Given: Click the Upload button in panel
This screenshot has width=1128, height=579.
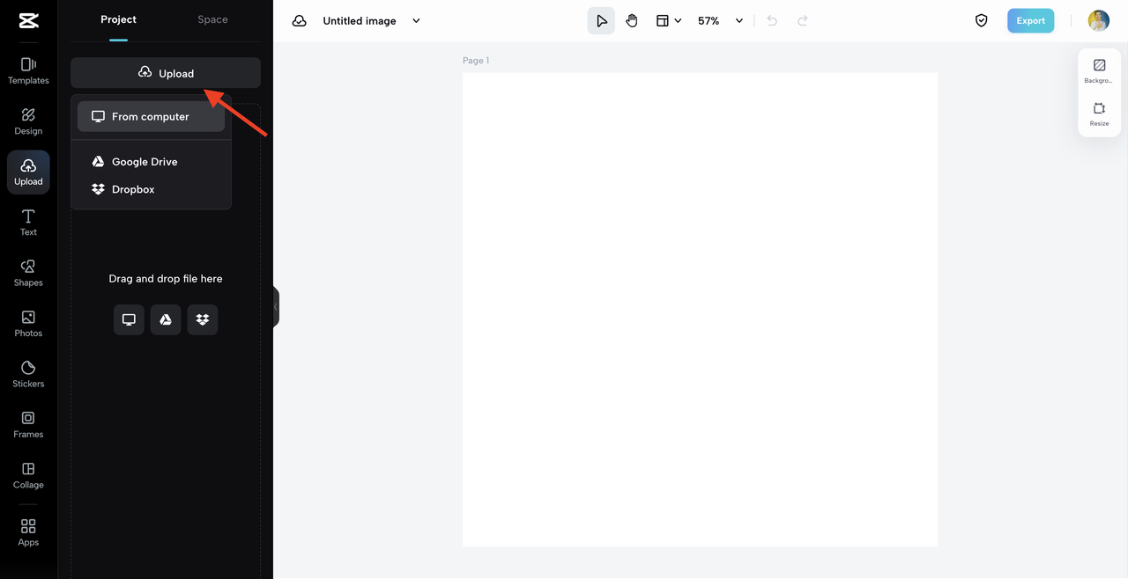Looking at the screenshot, I should click(x=166, y=73).
